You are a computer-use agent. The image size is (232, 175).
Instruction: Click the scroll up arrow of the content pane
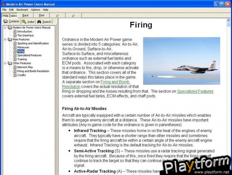click(228, 20)
